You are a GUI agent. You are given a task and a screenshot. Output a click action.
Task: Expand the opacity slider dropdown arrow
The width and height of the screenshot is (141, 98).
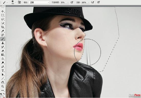pyautogui.click(x=68, y=3)
